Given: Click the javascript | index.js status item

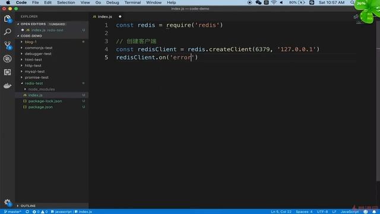Looking at the screenshot, I should coord(71,212).
